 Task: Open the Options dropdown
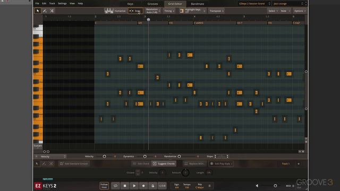click(300, 11)
